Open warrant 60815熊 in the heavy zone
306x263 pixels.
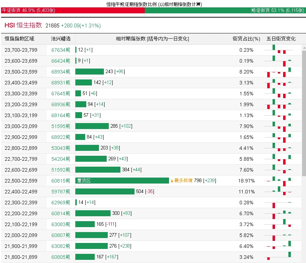pyautogui.click(x=61, y=181)
